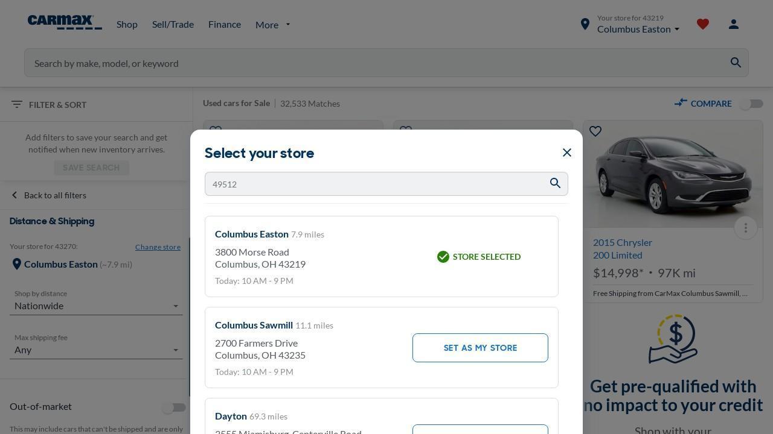Click the main search magnifier icon
This screenshot has height=434, width=773.
(736, 63)
